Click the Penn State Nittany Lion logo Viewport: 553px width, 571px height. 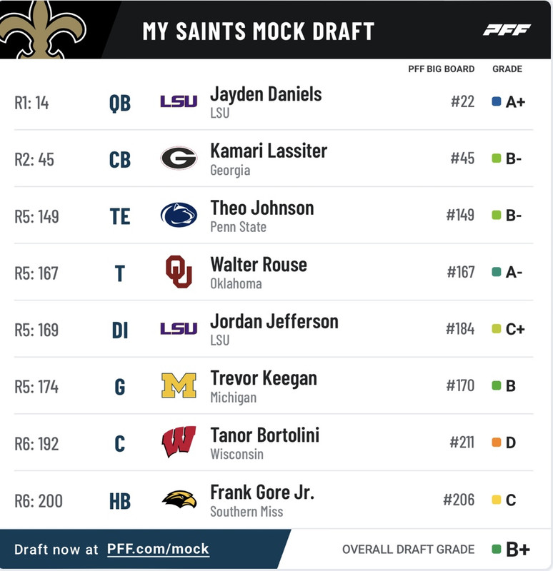pos(179,215)
